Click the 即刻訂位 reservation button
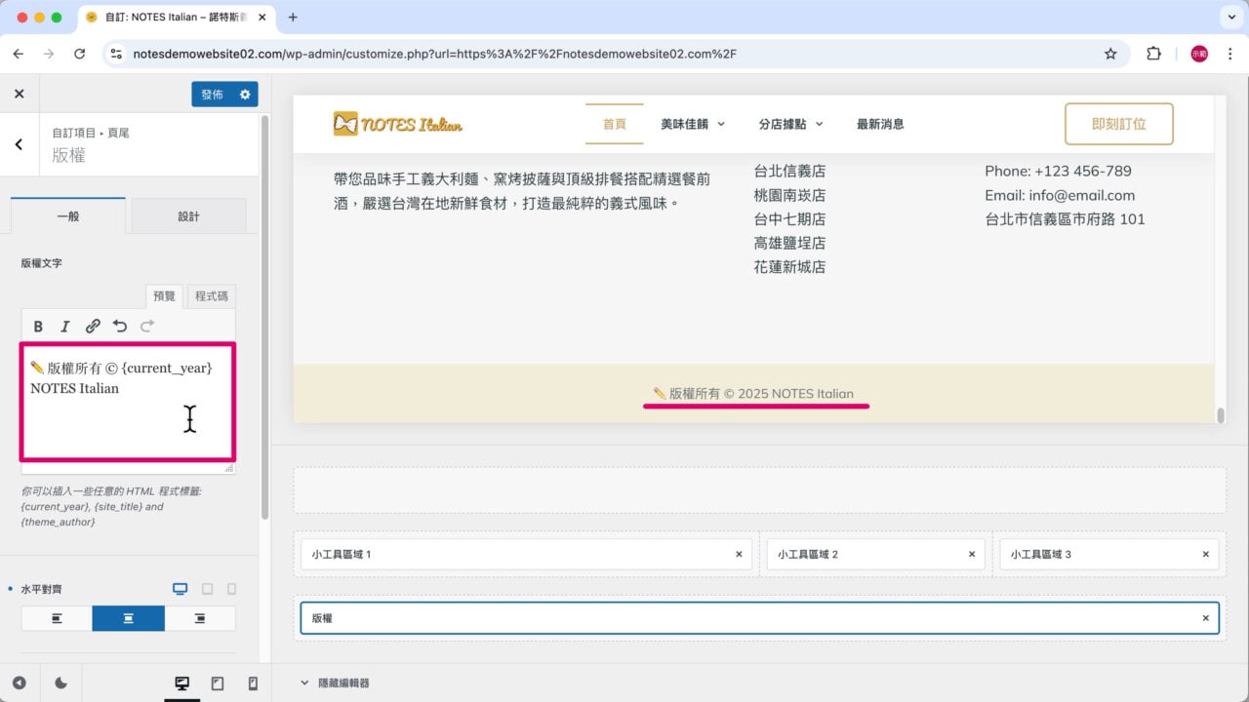 point(1118,124)
